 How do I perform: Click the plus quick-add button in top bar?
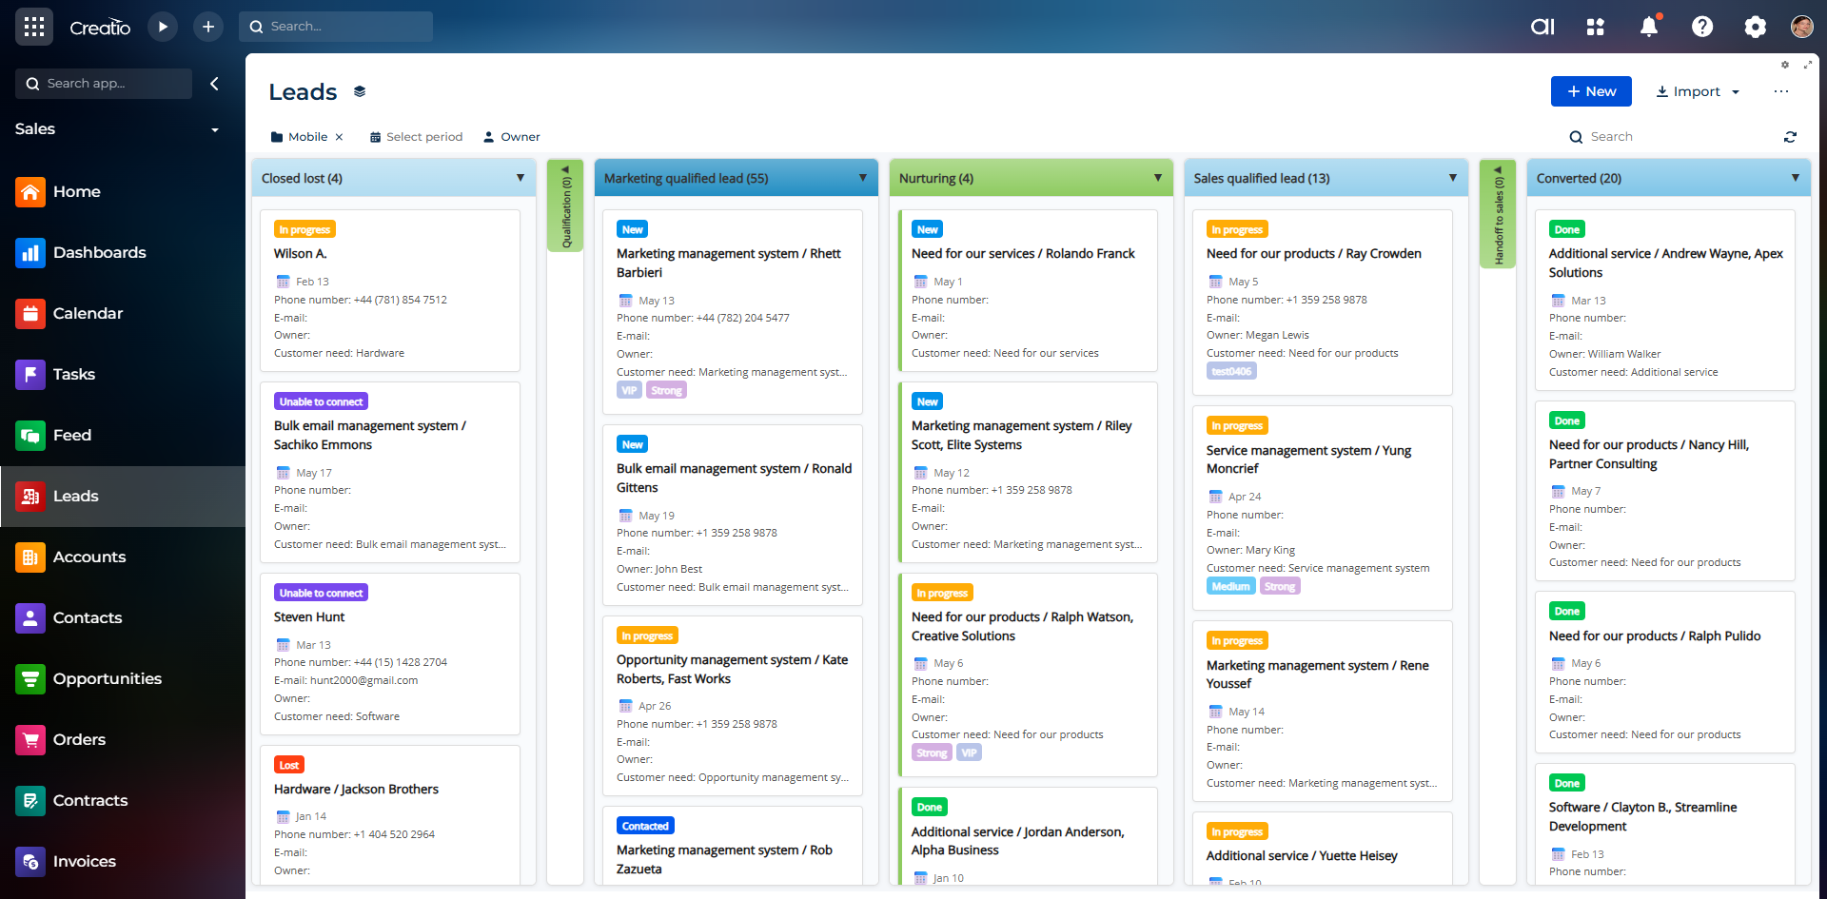[x=208, y=27]
